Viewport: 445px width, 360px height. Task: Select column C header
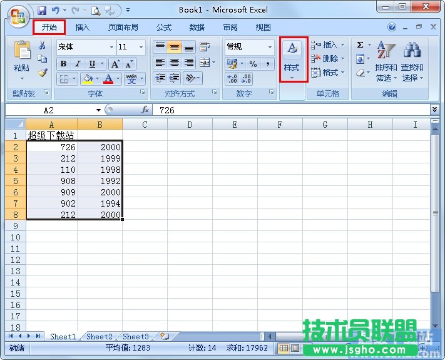coord(145,125)
